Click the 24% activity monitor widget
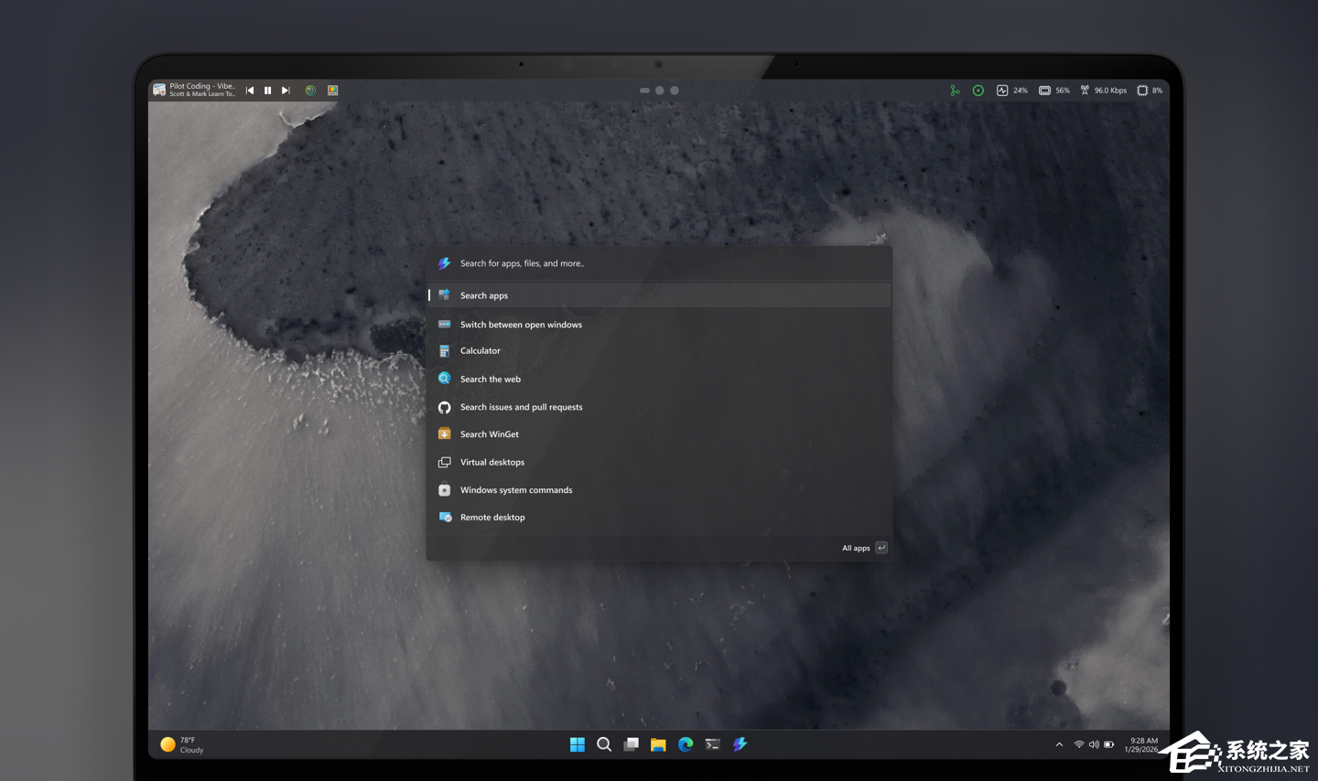The width and height of the screenshot is (1318, 781). [x=1011, y=91]
